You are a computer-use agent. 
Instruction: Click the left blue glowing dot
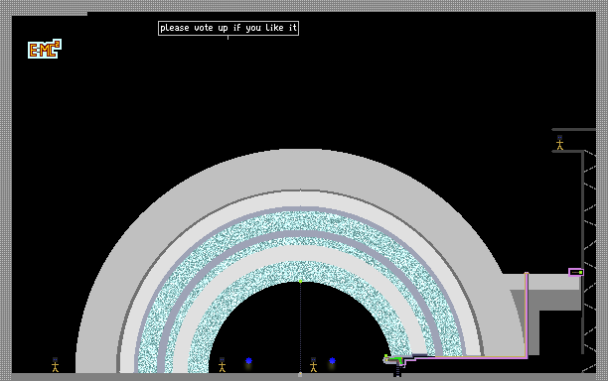(x=249, y=361)
